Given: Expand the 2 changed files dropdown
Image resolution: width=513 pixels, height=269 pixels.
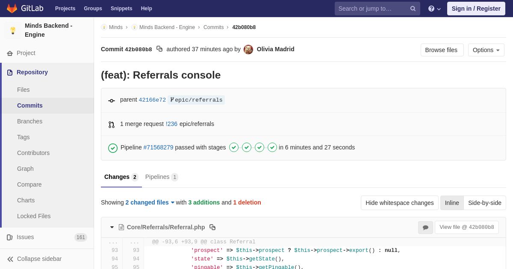Looking at the screenshot, I should pyautogui.click(x=150, y=202).
